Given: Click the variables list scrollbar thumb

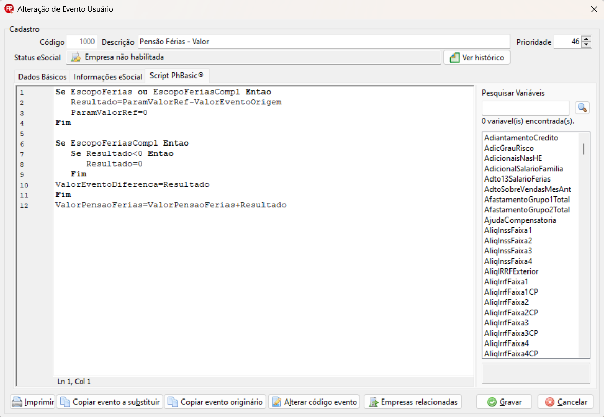Looking at the screenshot, I should tap(584, 149).
